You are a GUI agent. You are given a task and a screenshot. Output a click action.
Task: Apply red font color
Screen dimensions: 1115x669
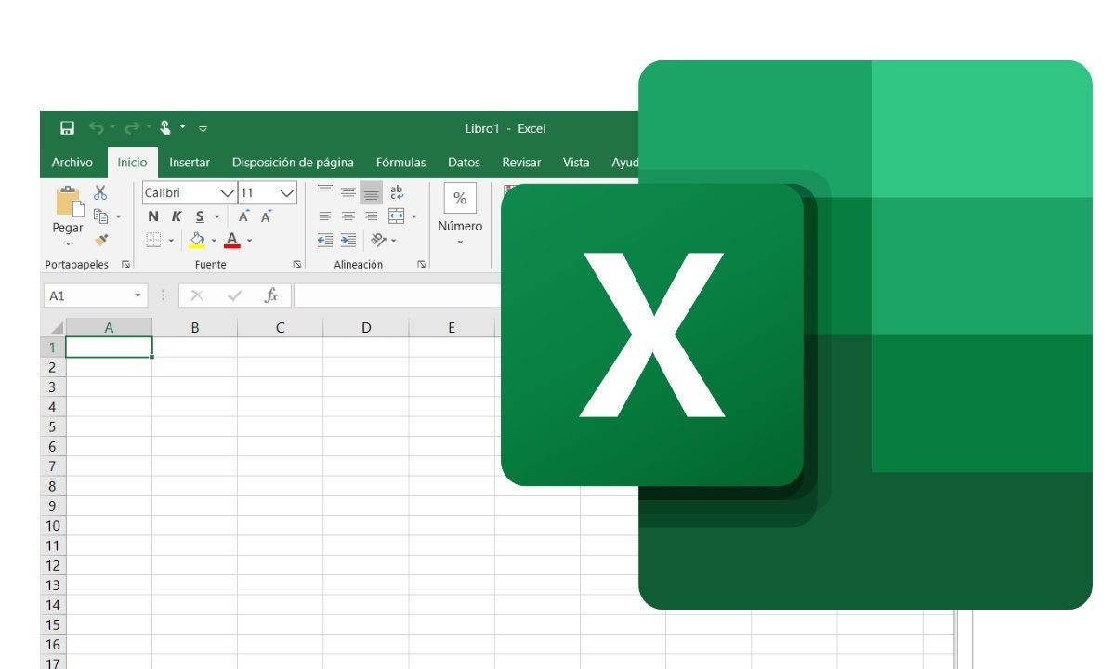click(232, 240)
